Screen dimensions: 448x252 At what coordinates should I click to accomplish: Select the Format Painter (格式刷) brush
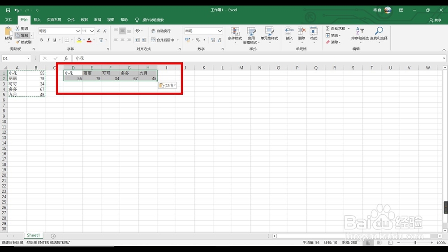(x=24, y=42)
